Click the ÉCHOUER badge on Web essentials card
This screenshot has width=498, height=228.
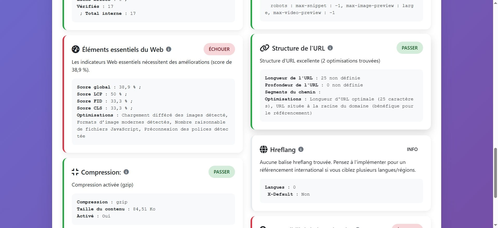219,49
